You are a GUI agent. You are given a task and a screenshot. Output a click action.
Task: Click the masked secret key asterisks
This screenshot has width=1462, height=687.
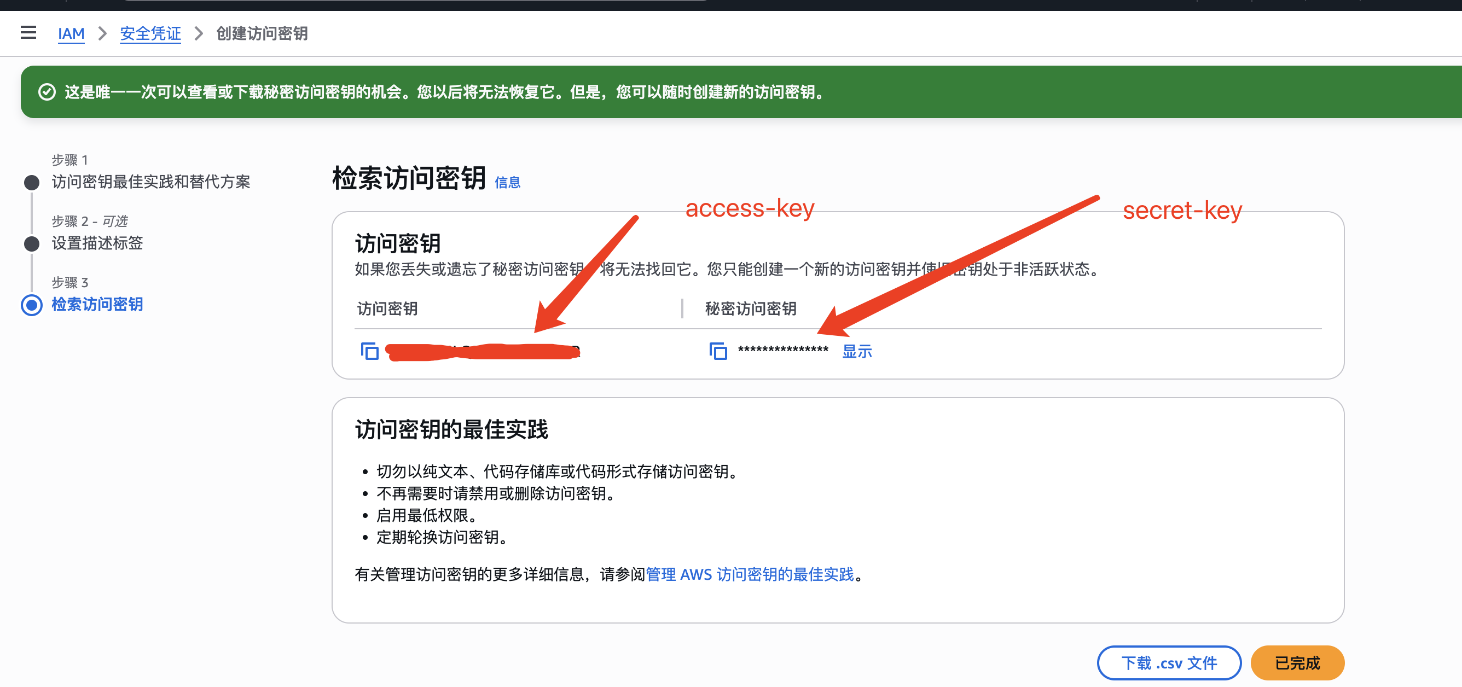[x=782, y=350]
